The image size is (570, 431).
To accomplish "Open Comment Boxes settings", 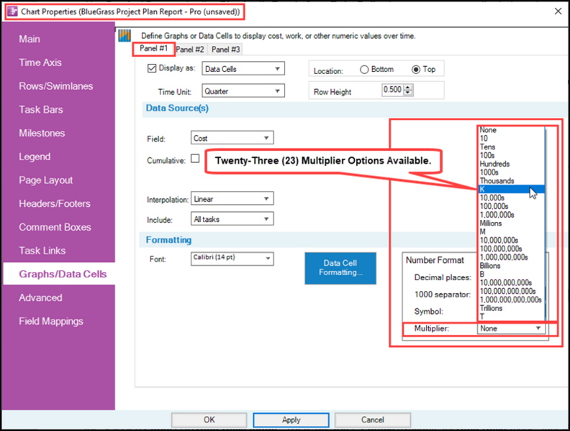I will [55, 227].
